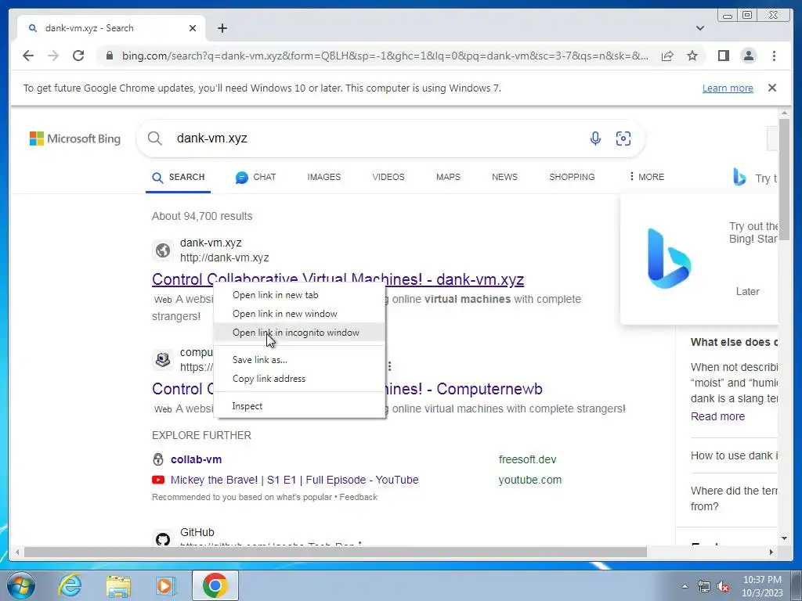The width and height of the screenshot is (802, 601).
Task: Click the dank-vm.xyz globe site icon
Action: (163, 250)
